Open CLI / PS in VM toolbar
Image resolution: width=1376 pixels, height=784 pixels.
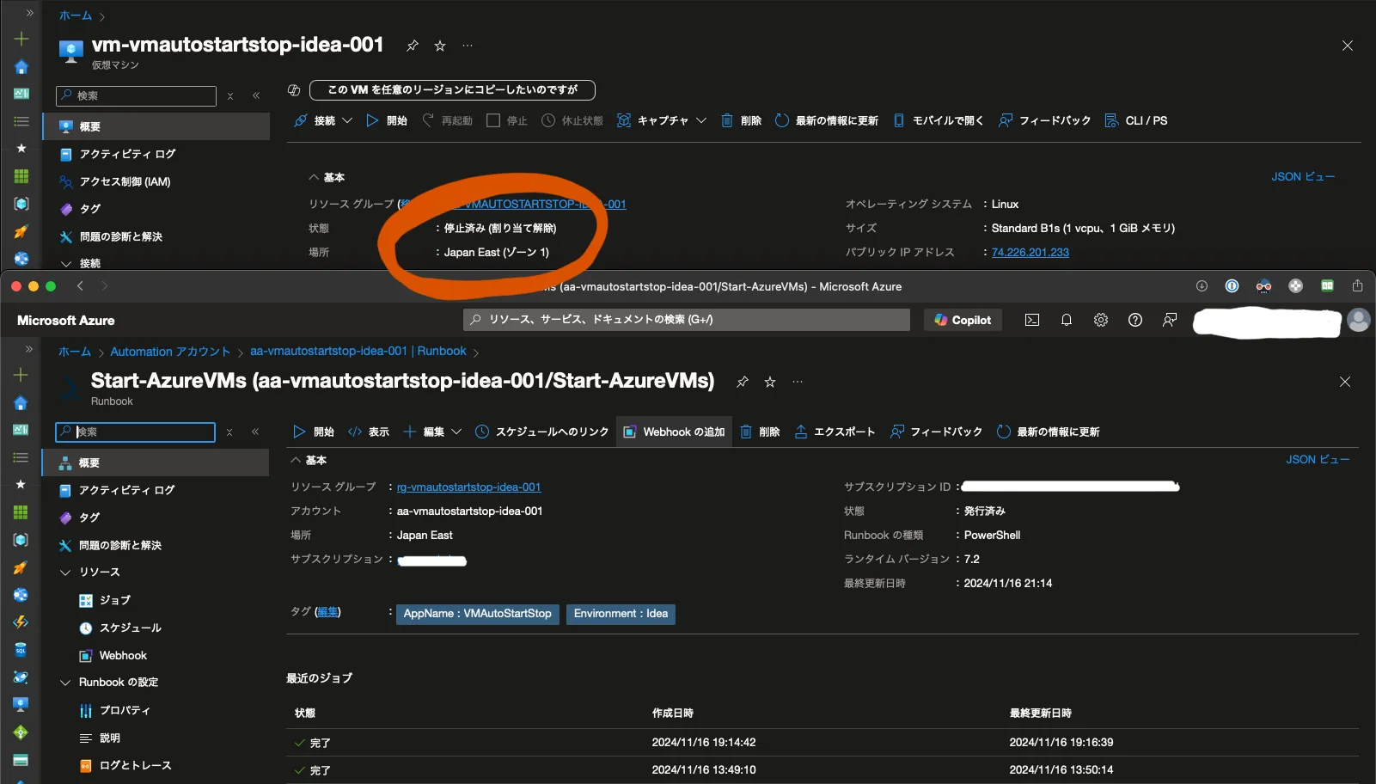tap(1136, 120)
